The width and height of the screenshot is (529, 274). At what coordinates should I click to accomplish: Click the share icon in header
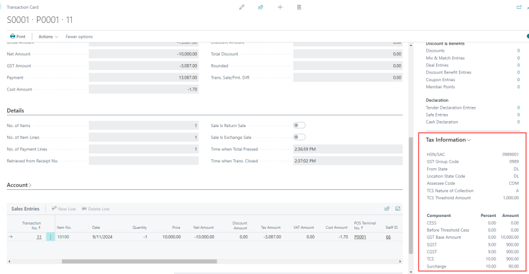[260, 7]
